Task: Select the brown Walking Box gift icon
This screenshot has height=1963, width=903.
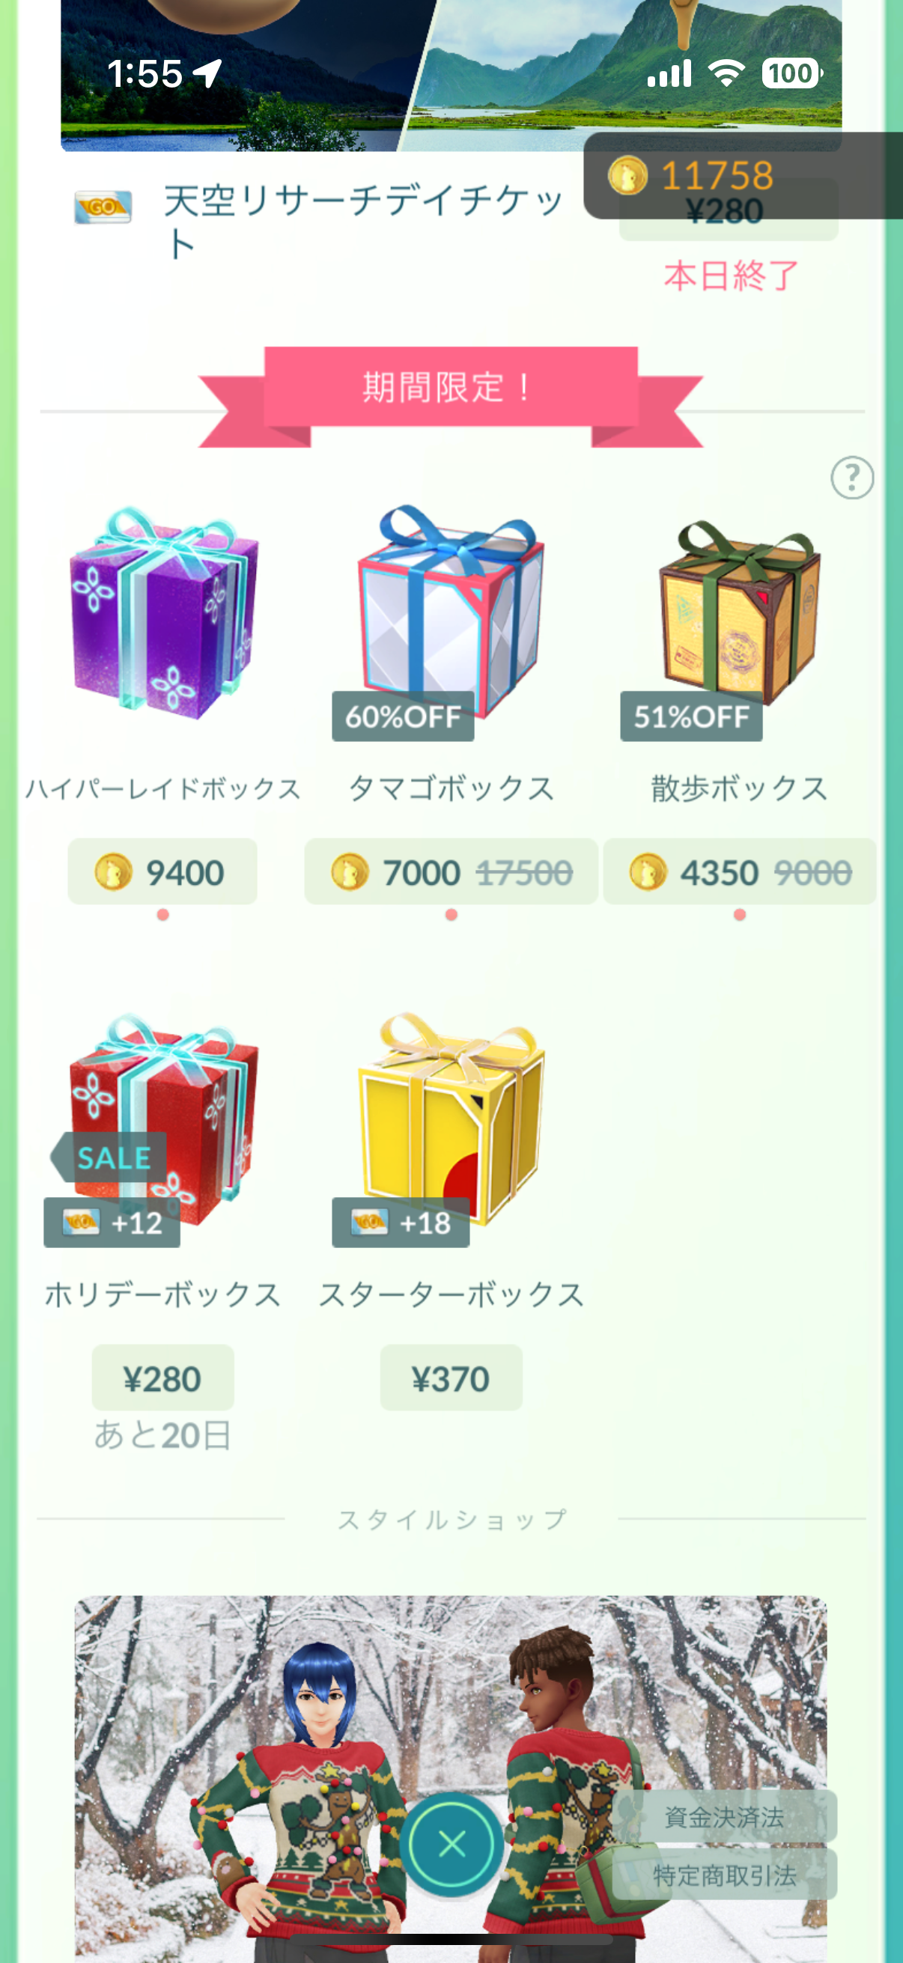Action: [739, 612]
